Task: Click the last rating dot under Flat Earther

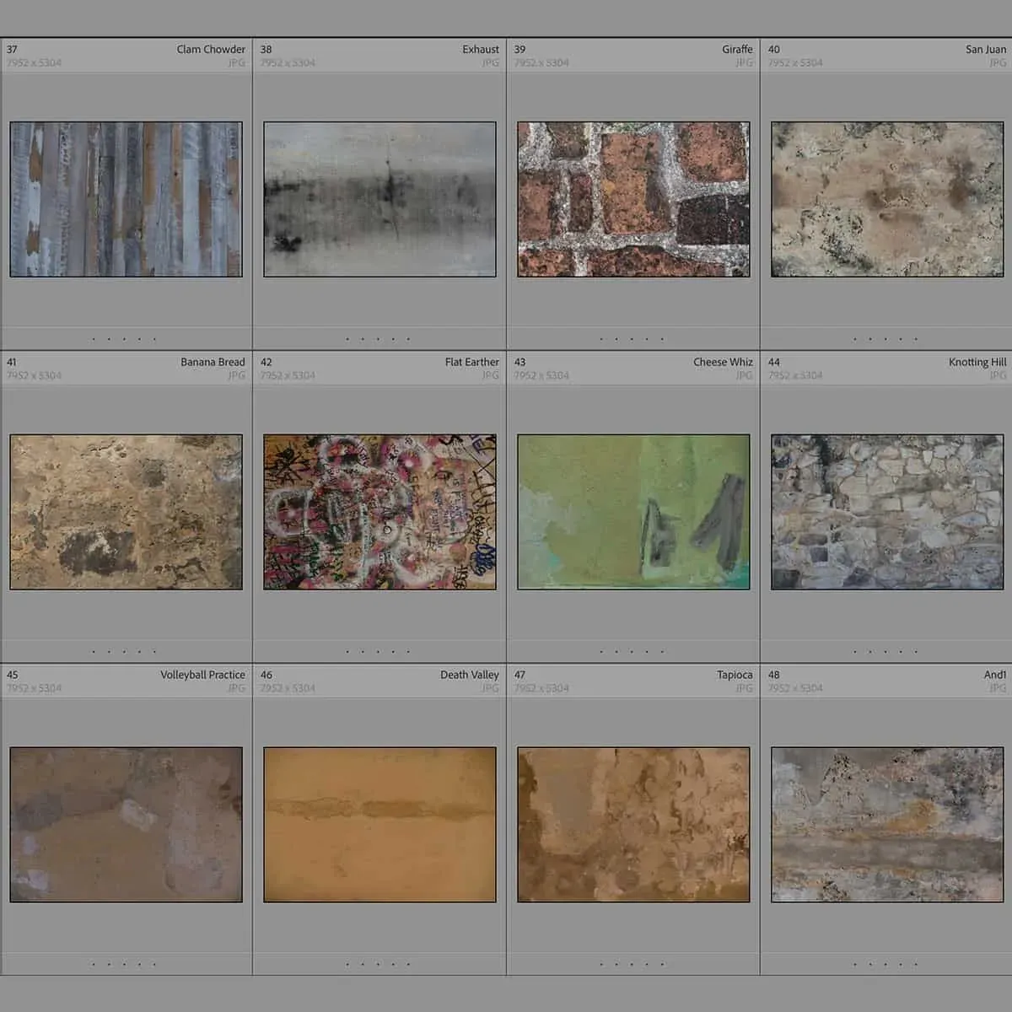Action: 409,651
